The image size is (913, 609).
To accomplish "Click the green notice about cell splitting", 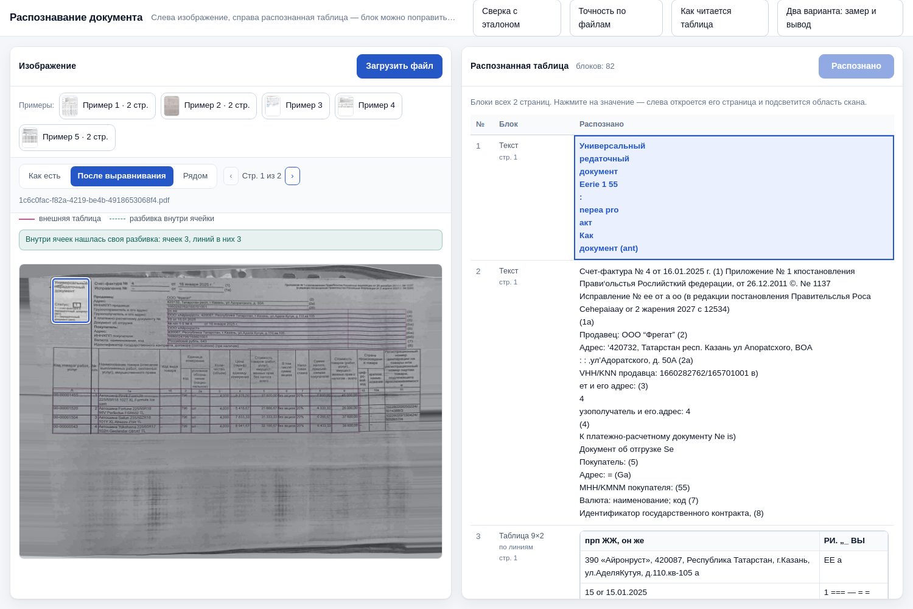I will coord(231,240).
